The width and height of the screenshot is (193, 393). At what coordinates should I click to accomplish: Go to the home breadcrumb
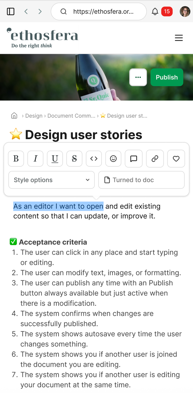click(14, 116)
